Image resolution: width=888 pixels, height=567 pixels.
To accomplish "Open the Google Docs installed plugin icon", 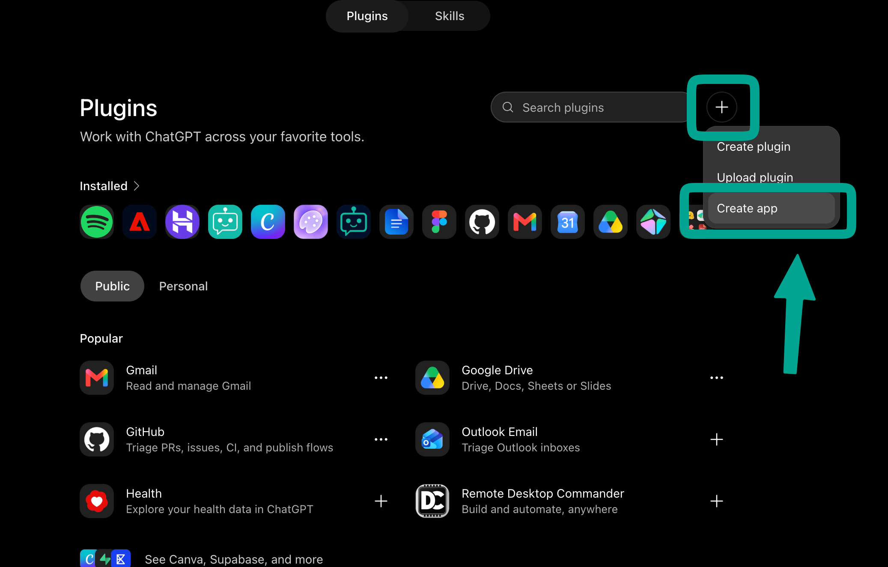I will [396, 222].
